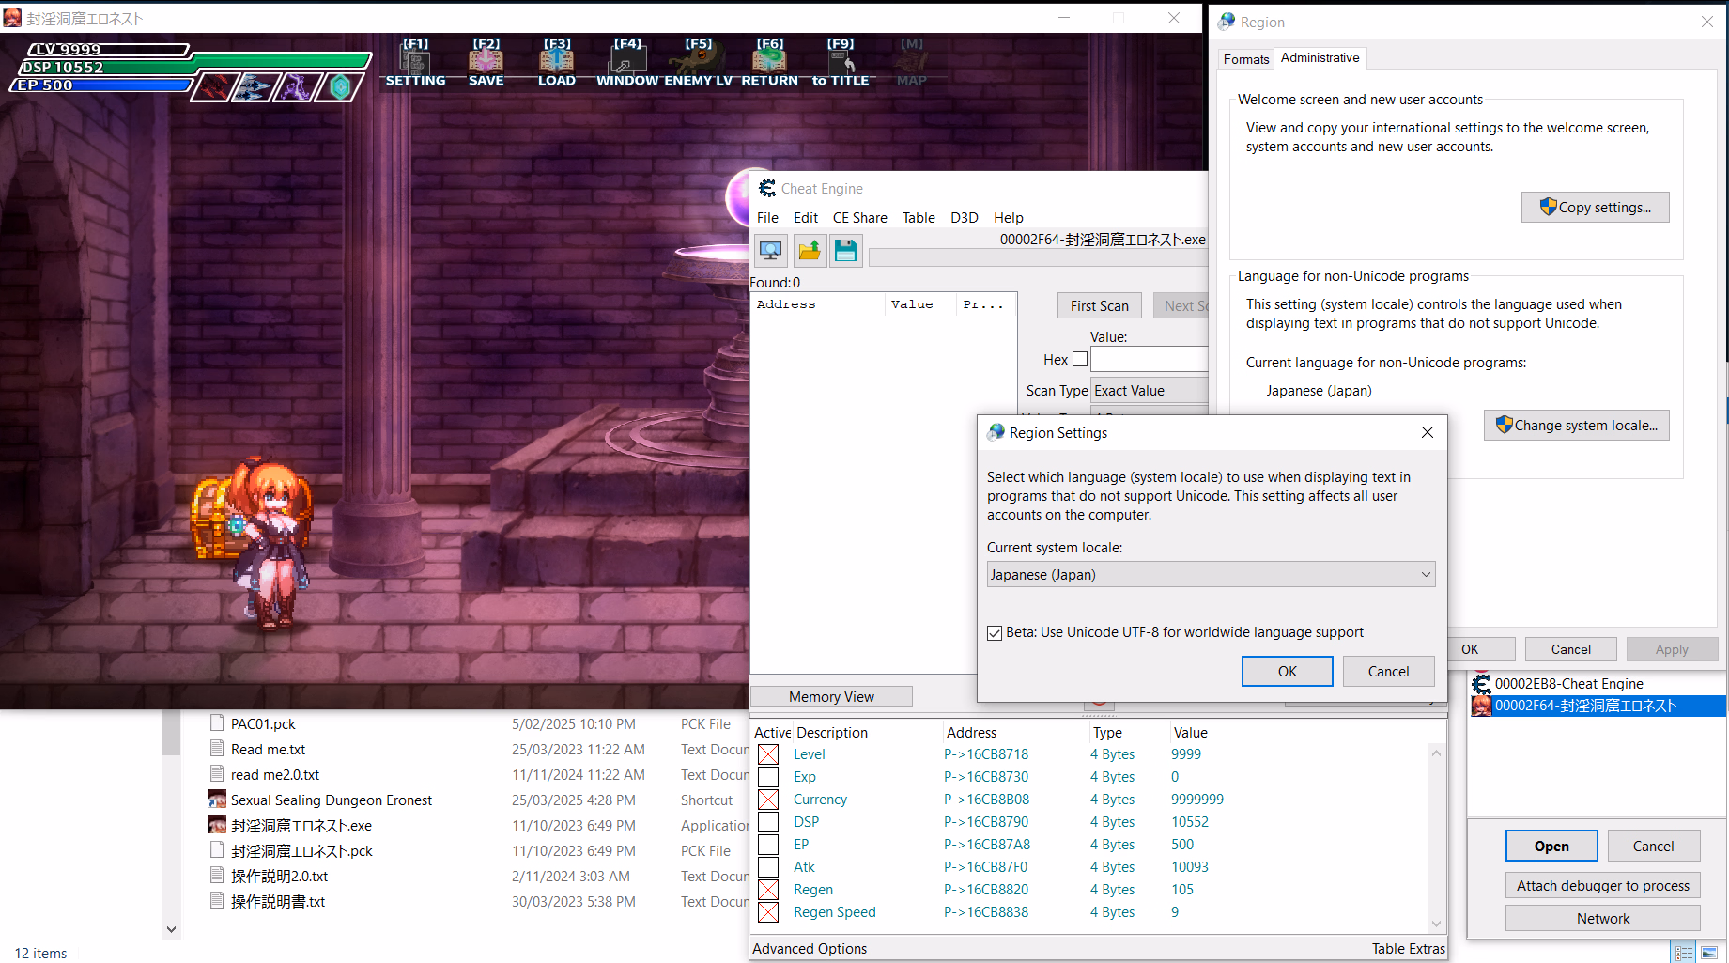Toggle DSP entry active checkbox
Image resolution: width=1729 pixels, height=963 pixels.
[x=768, y=822]
